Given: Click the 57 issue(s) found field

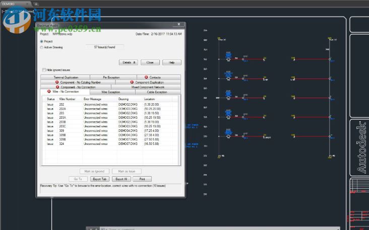Looking at the screenshot, I should pyautogui.click(x=105, y=47).
